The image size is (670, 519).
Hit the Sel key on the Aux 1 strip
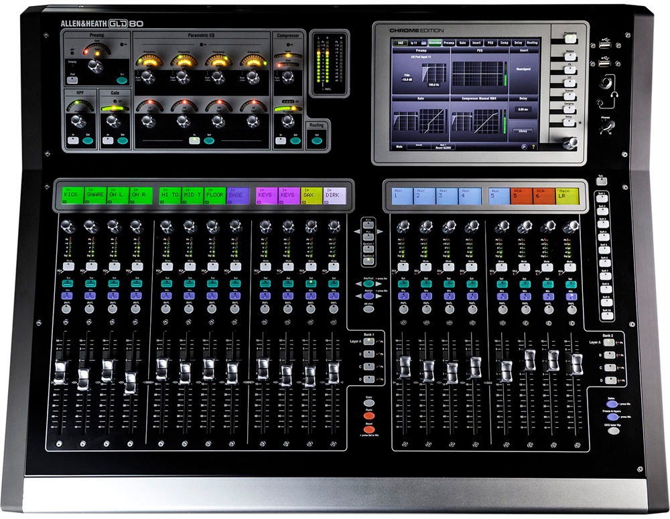pos(403,284)
